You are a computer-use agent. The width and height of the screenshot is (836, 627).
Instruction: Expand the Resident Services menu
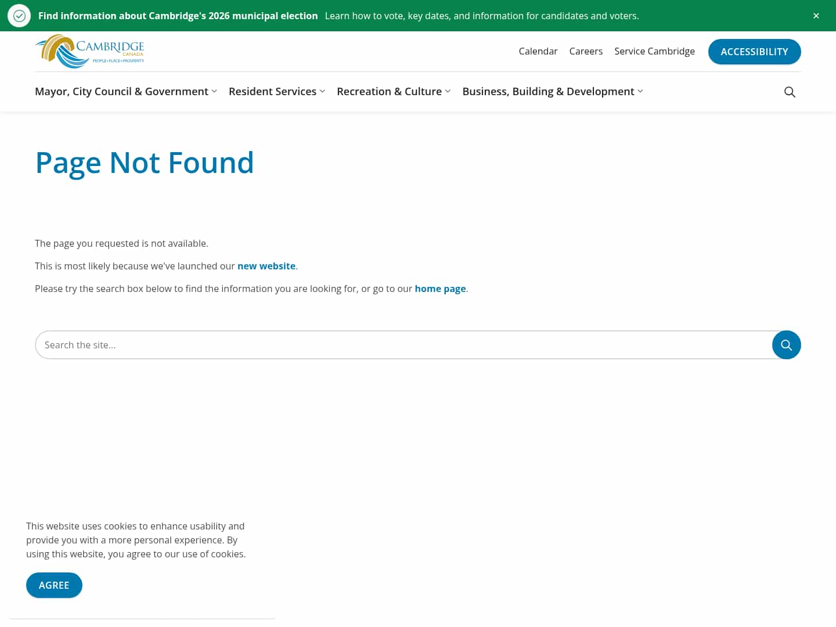pyautogui.click(x=277, y=91)
